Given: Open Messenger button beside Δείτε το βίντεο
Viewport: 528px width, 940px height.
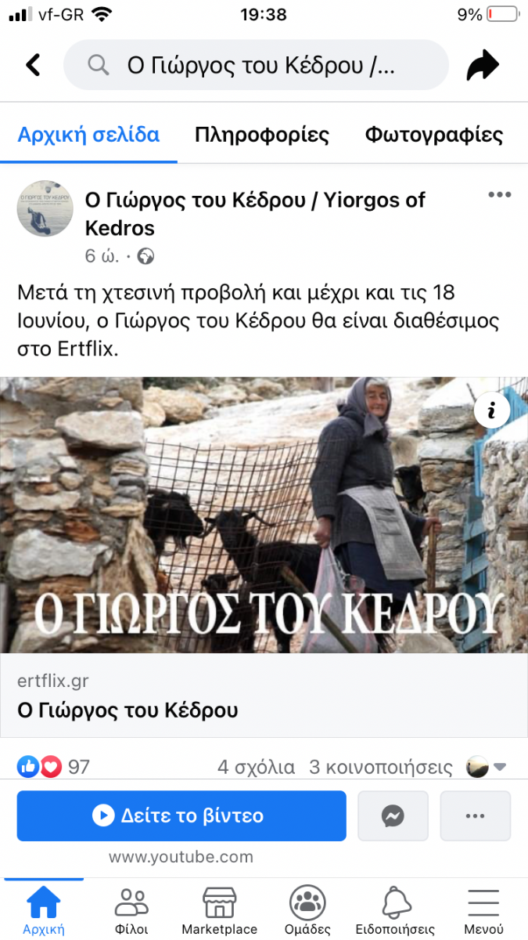Looking at the screenshot, I should (393, 816).
